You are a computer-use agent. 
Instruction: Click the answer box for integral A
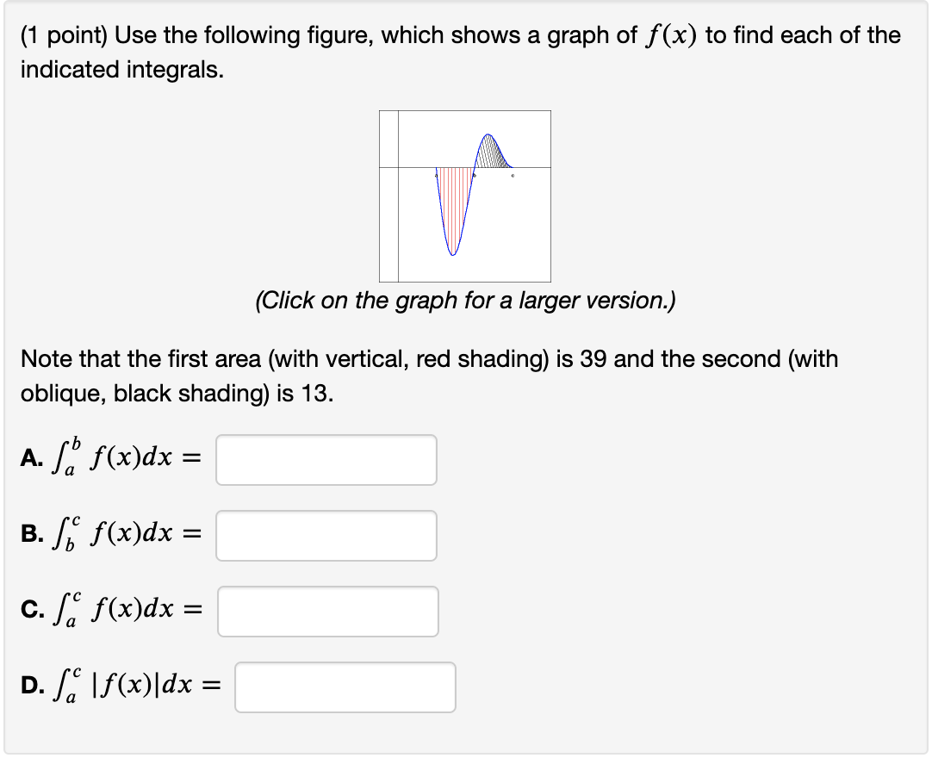click(x=326, y=459)
